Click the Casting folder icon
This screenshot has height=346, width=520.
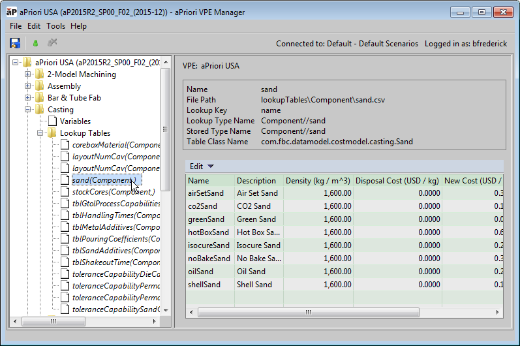[40, 110]
